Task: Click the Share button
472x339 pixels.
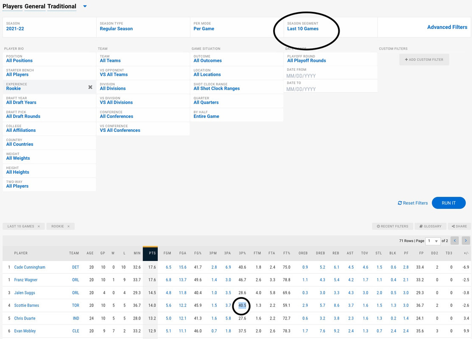Action: (x=459, y=226)
